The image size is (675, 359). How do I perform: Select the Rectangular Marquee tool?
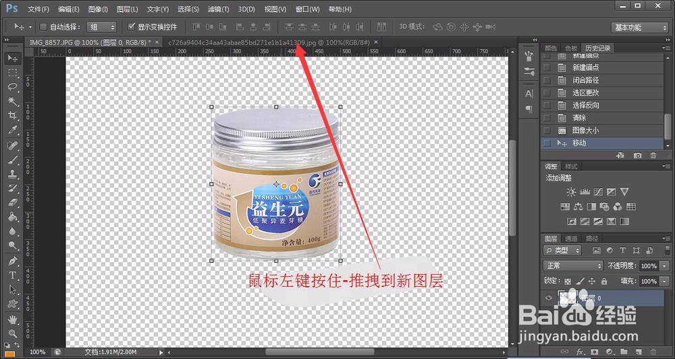[12, 72]
